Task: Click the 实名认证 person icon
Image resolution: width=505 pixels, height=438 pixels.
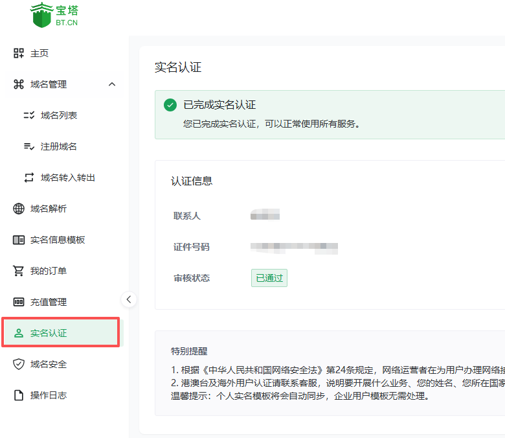Action: click(x=19, y=333)
